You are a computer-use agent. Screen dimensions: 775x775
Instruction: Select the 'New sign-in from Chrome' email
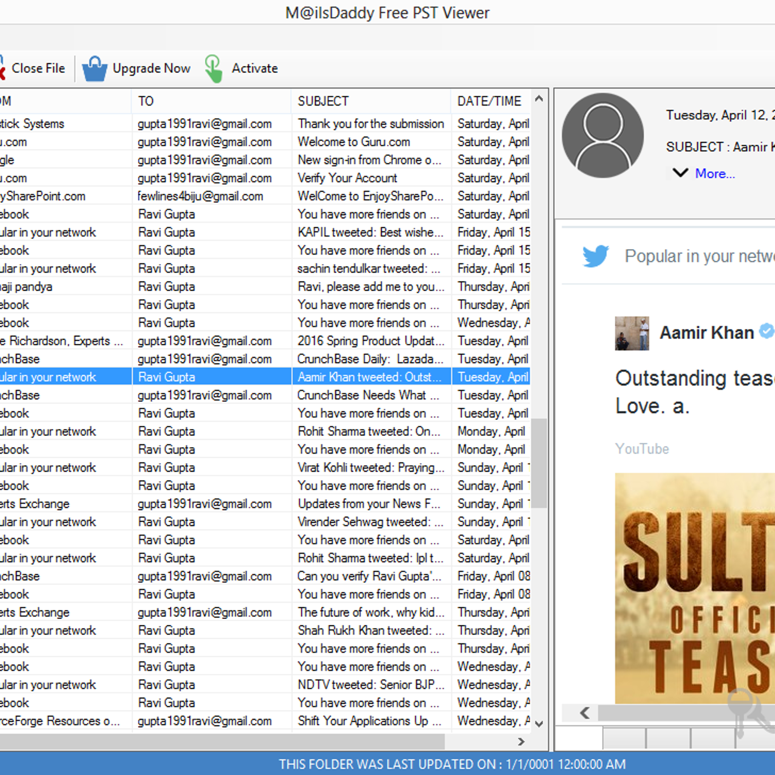coord(265,160)
